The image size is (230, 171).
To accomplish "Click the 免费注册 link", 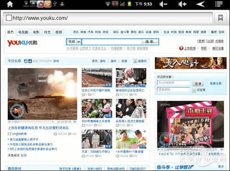I will (216, 83).
